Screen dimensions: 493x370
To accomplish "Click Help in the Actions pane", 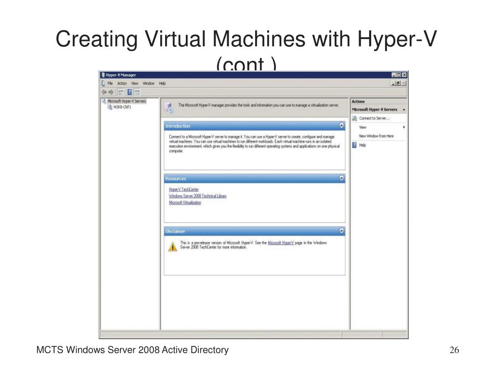I will point(363,145).
